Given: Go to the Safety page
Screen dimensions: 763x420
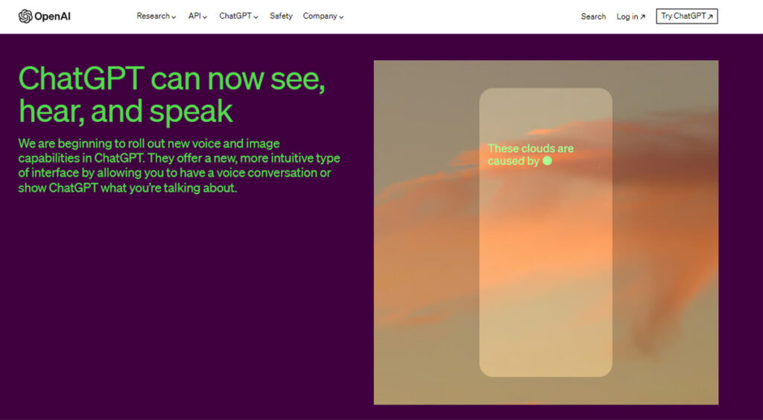Looking at the screenshot, I should click(x=281, y=16).
